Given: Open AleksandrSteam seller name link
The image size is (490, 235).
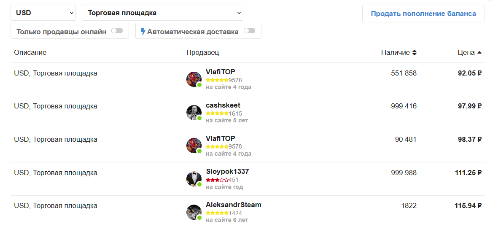Looking at the screenshot, I should pyautogui.click(x=234, y=205).
